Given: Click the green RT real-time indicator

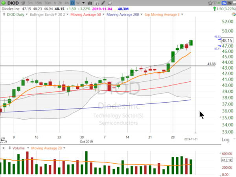Looking at the screenshot, I should point(219,3).
